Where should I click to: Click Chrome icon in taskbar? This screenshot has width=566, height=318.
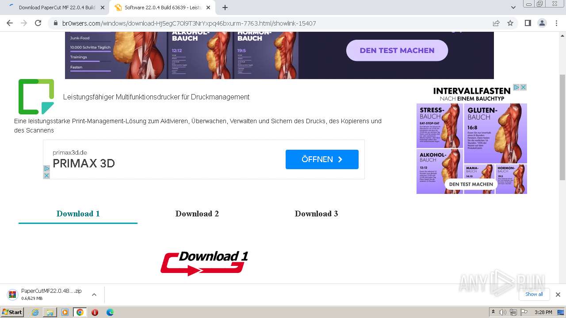point(80,312)
